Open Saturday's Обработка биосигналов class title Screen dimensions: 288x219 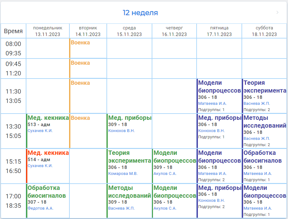(x=263, y=157)
